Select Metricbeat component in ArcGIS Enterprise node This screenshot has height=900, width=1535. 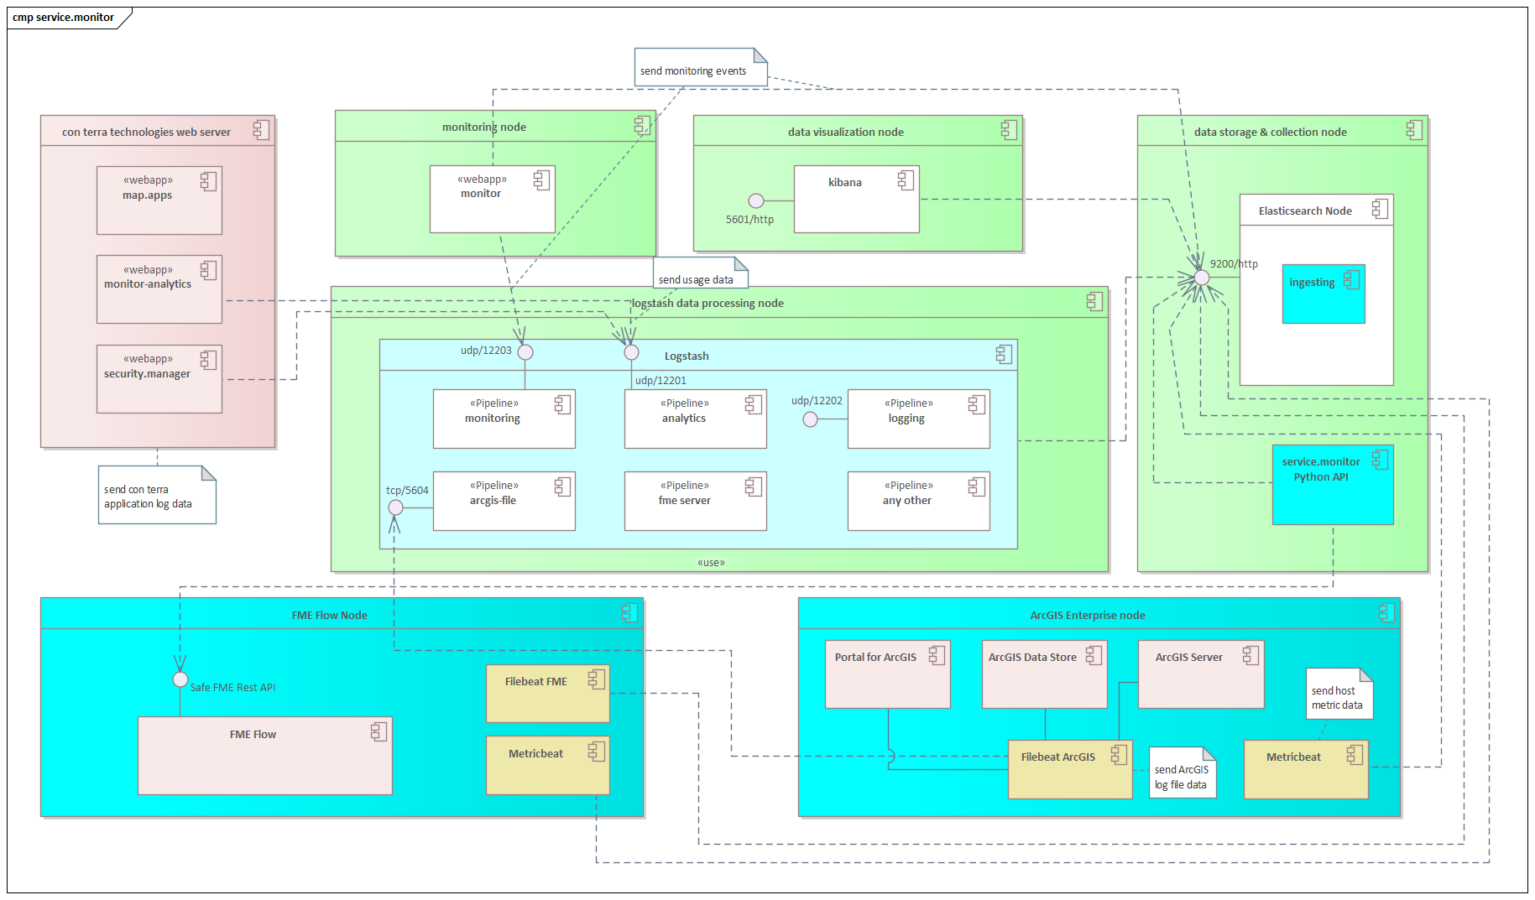[x=1306, y=769]
